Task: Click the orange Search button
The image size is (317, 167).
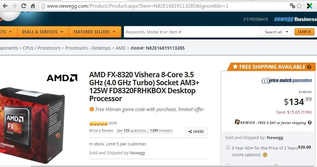Action: [304, 32]
